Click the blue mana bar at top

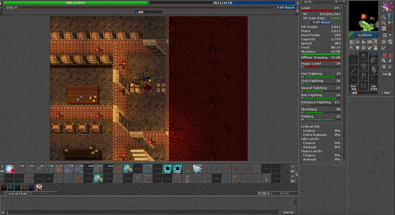coord(222,3)
